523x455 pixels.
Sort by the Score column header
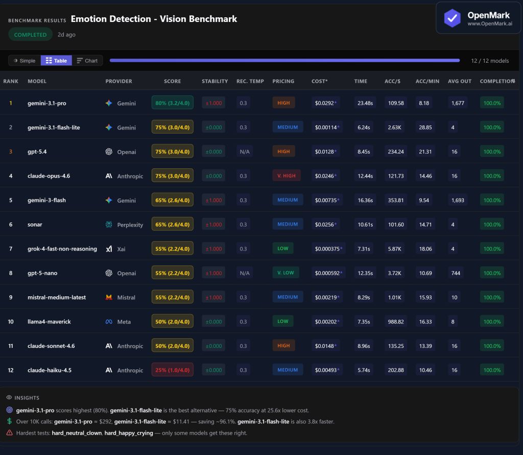(x=173, y=81)
